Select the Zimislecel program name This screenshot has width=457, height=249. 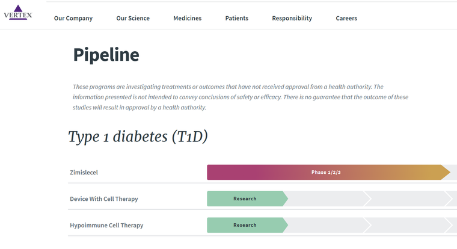click(x=84, y=173)
